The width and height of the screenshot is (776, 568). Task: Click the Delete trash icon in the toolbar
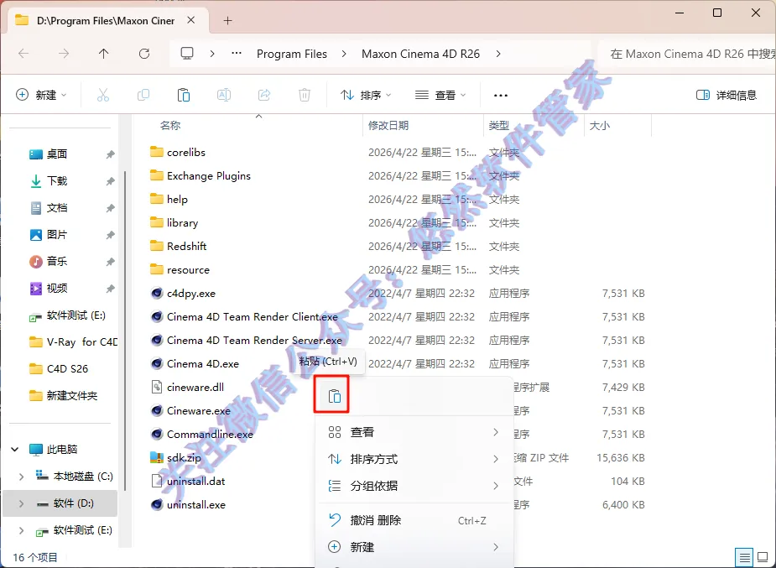(305, 95)
